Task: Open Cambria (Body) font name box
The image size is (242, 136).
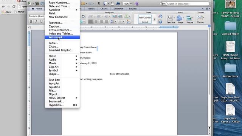Action: tap(37, 16)
